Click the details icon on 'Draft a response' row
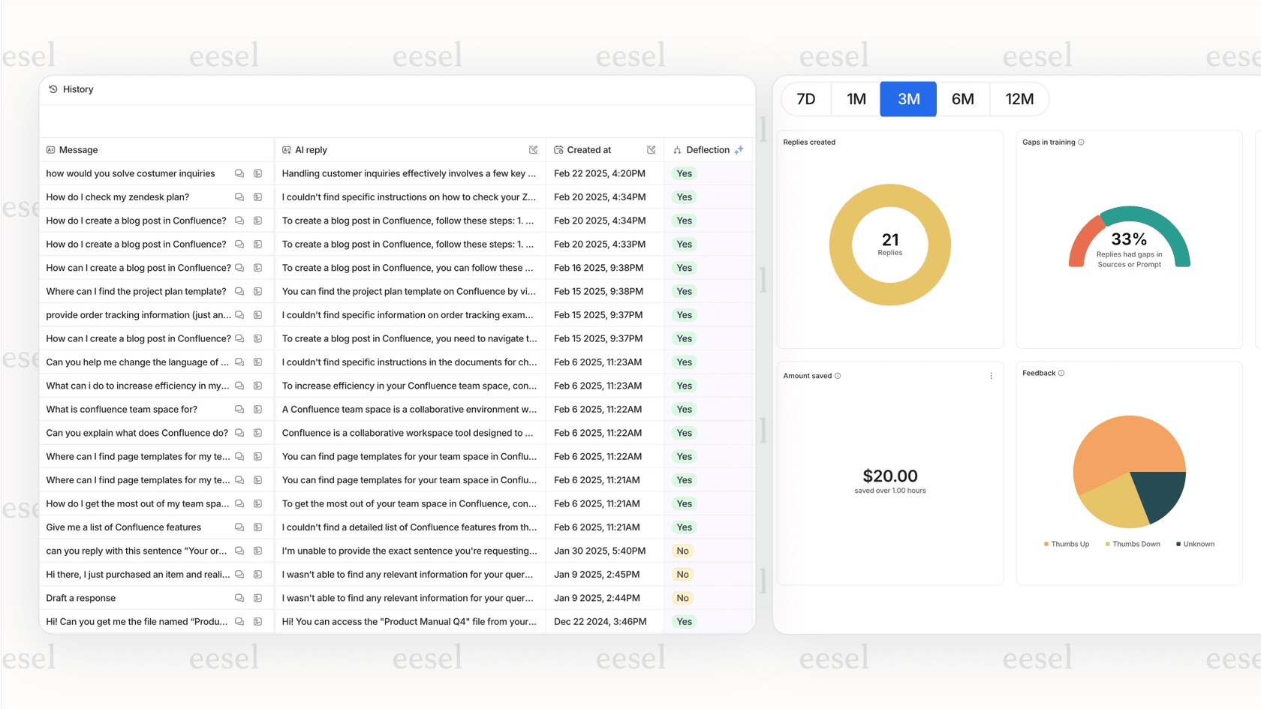This screenshot has width=1261, height=709. [257, 598]
